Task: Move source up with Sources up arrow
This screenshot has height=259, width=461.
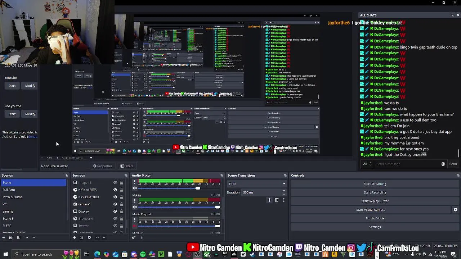Action: pyautogui.click(x=97, y=237)
